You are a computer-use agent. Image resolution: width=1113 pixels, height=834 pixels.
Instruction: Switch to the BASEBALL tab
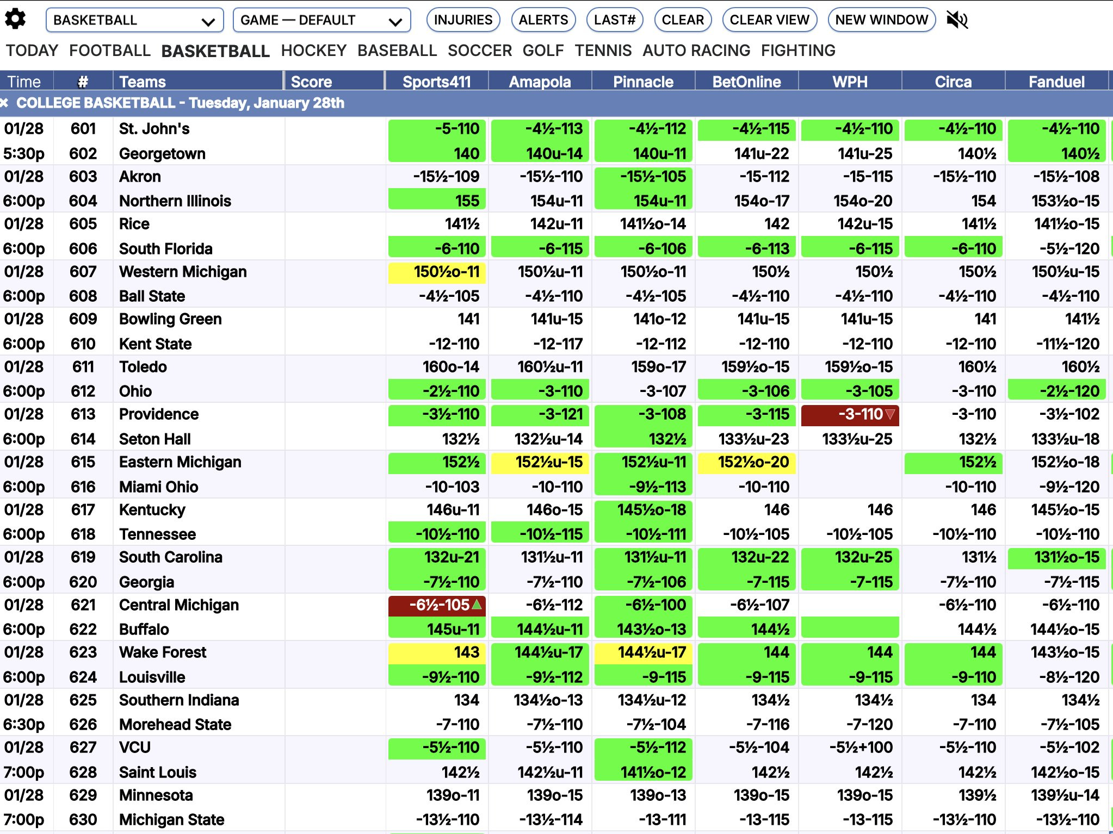[397, 51]
